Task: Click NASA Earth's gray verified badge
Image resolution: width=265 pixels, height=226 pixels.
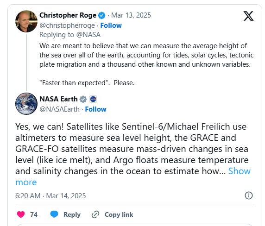Action: click(x=83, y=99)
